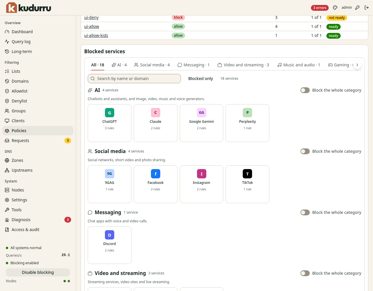The image size is (373, 291).
Task: Open the ui-allow policy link
Action: [x=92, y=26]
